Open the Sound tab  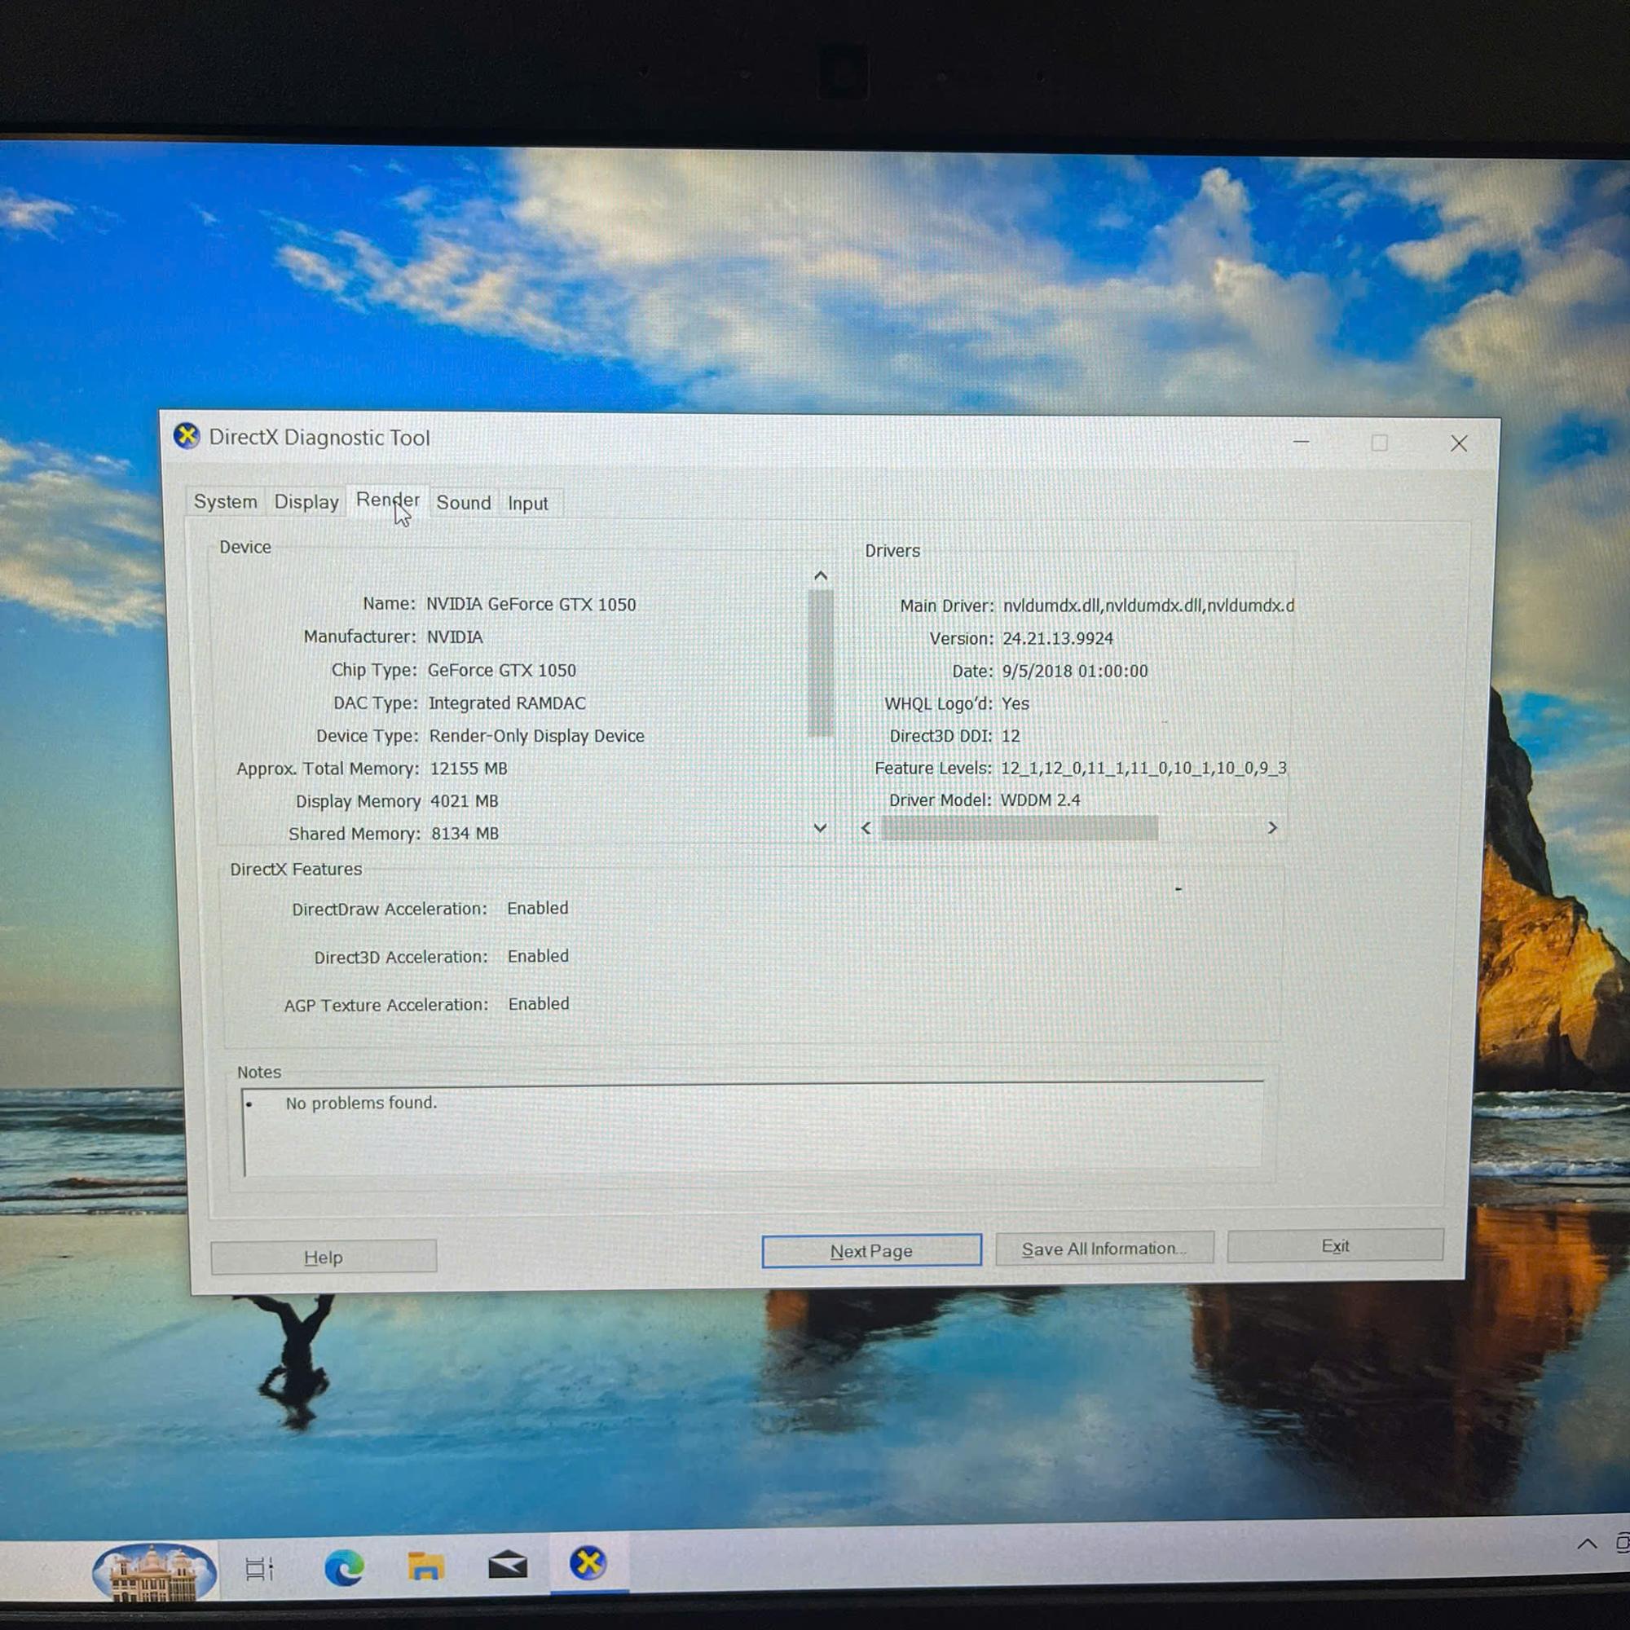coord(463,503)
